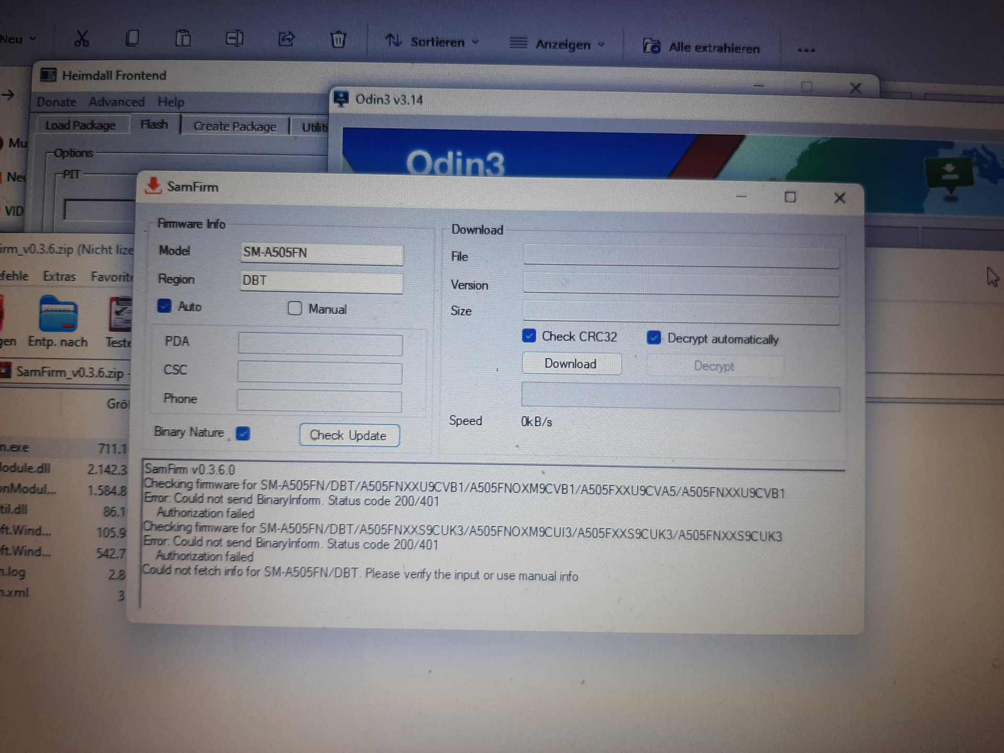1004x753 pixels.
Task: Click the Odin3 v3.14 title bar icon
Action: click(x=341, y=98)
